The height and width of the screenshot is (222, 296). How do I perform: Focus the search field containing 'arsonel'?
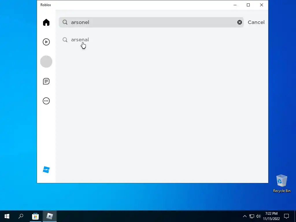point(151,22)
